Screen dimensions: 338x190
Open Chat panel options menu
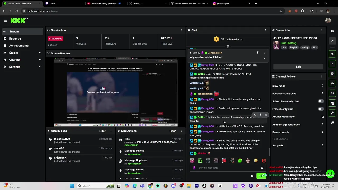(x=265, y=30)
